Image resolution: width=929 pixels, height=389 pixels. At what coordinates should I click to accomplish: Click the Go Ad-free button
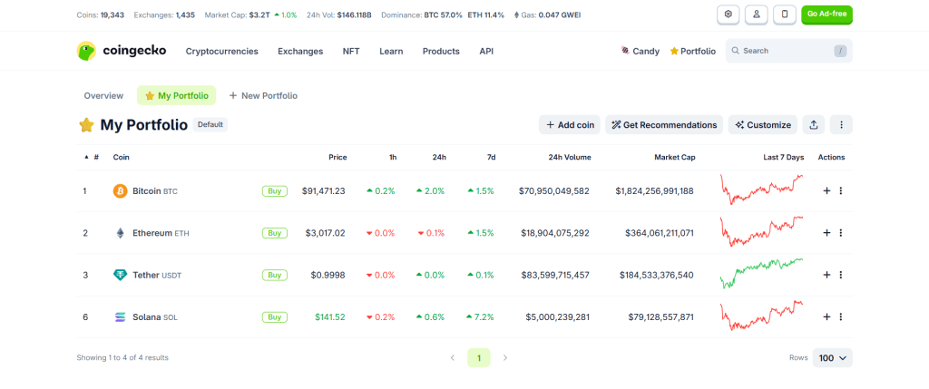point(826,15)
